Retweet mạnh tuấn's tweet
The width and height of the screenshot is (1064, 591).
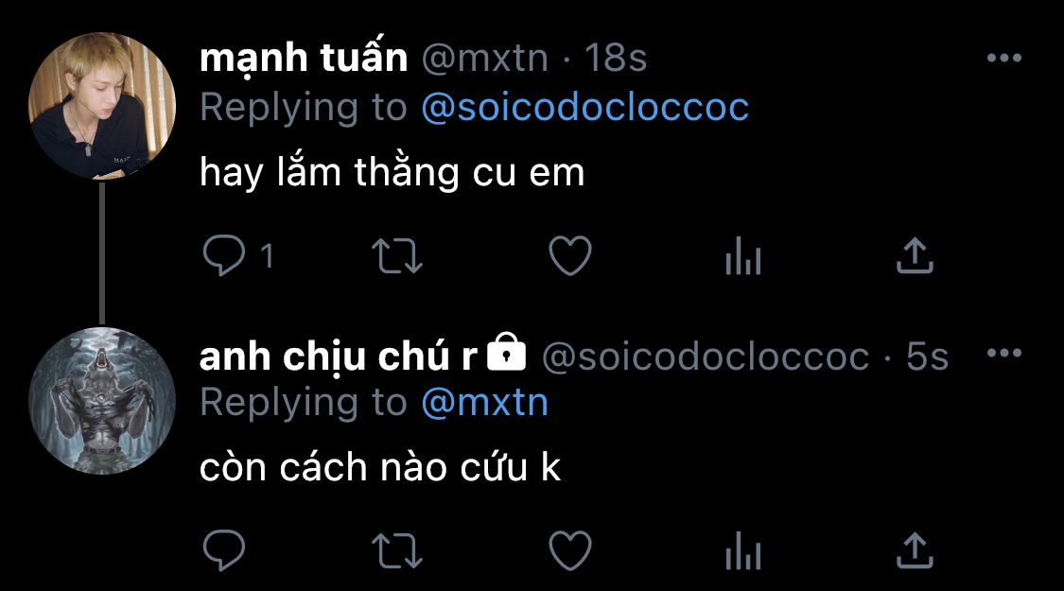coord(397,256)
